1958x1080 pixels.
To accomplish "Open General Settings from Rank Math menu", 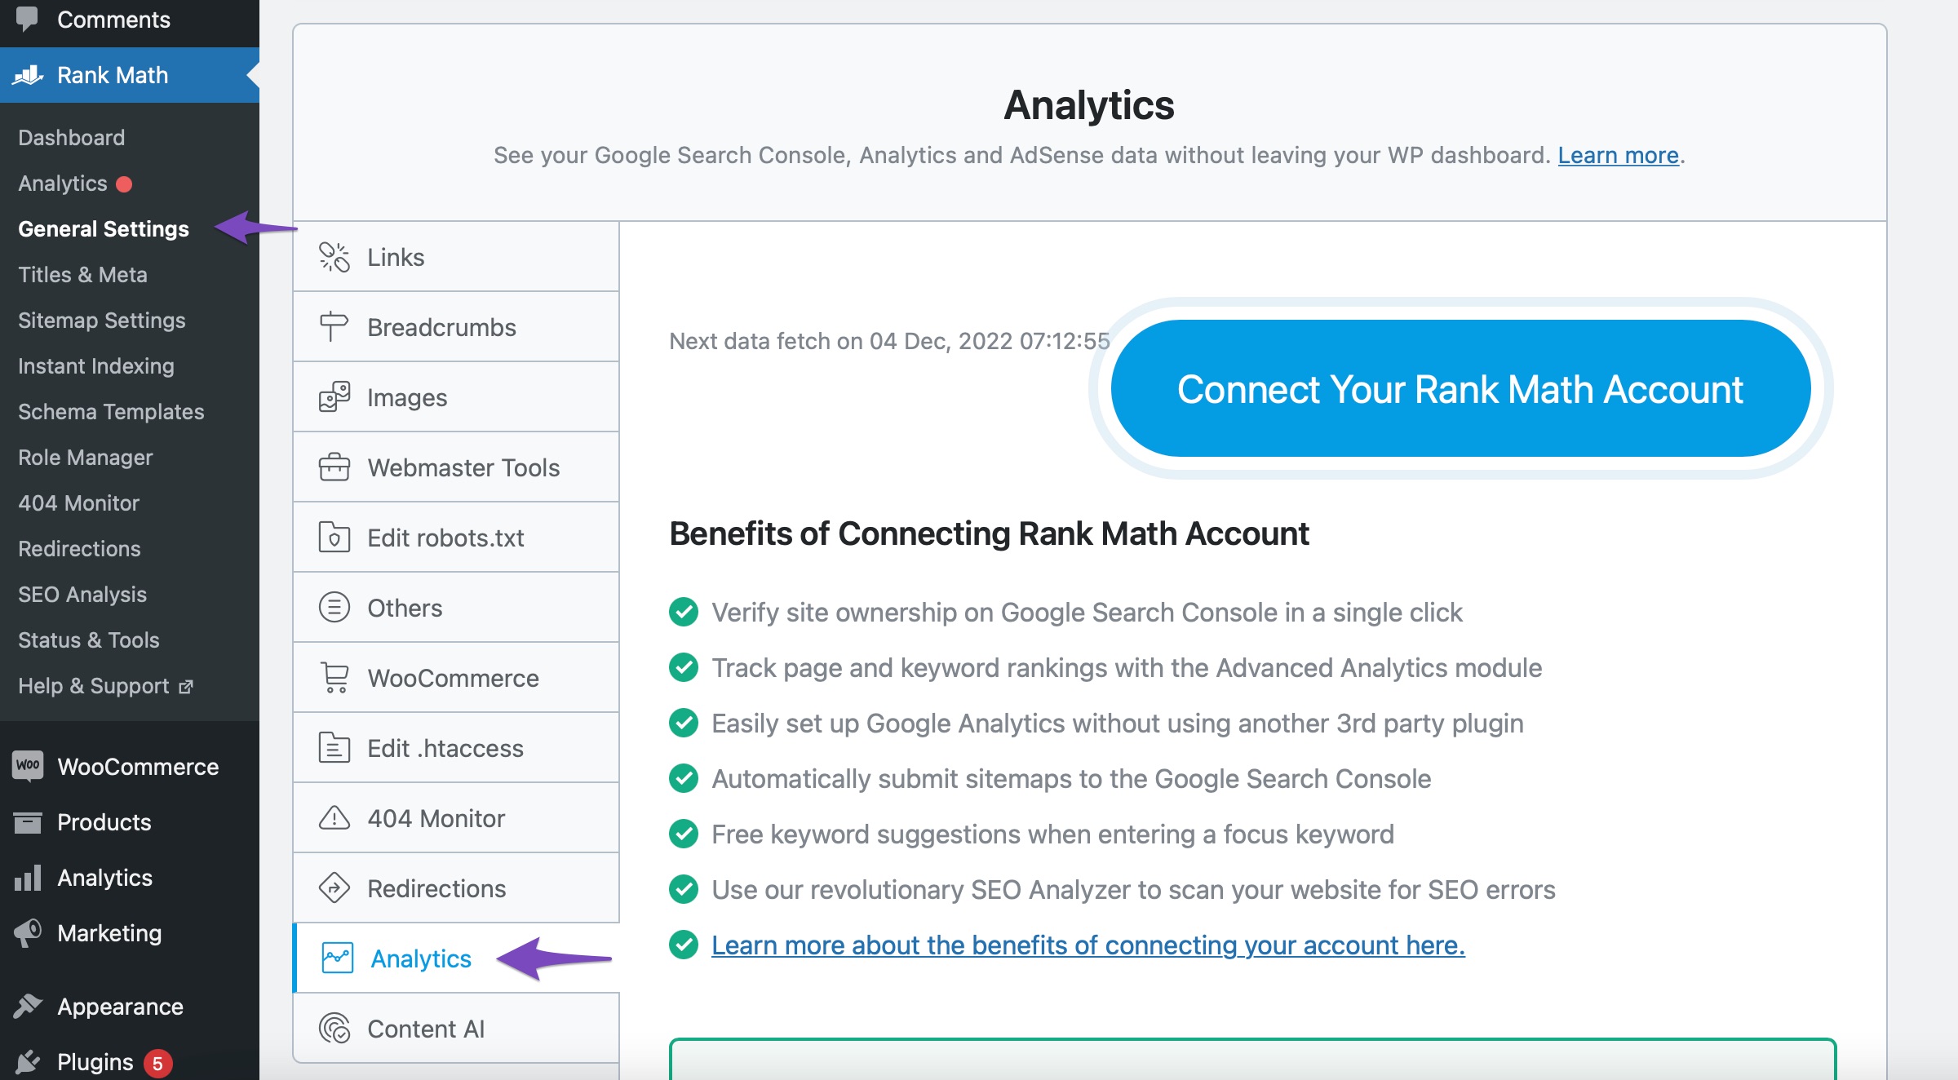I will (x=103, y=228).
